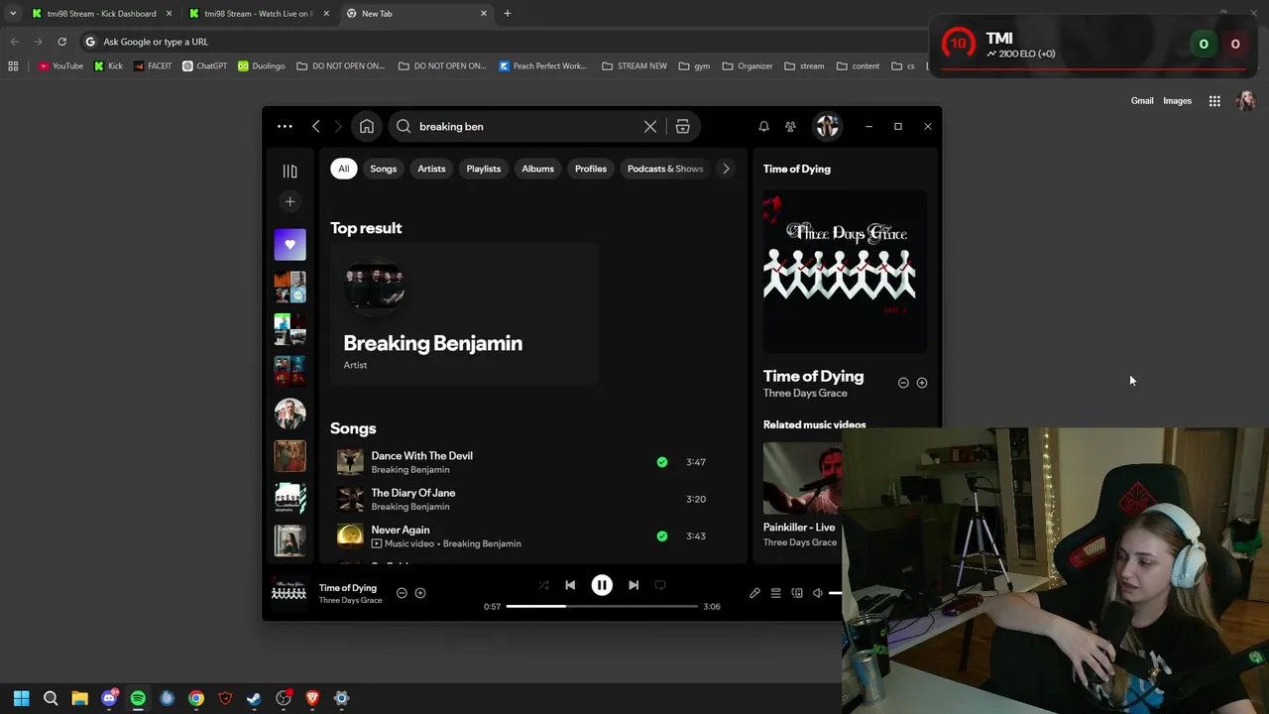
Task: Expand STREAM NEW bookmark folder
Action: tap(634, 66)
